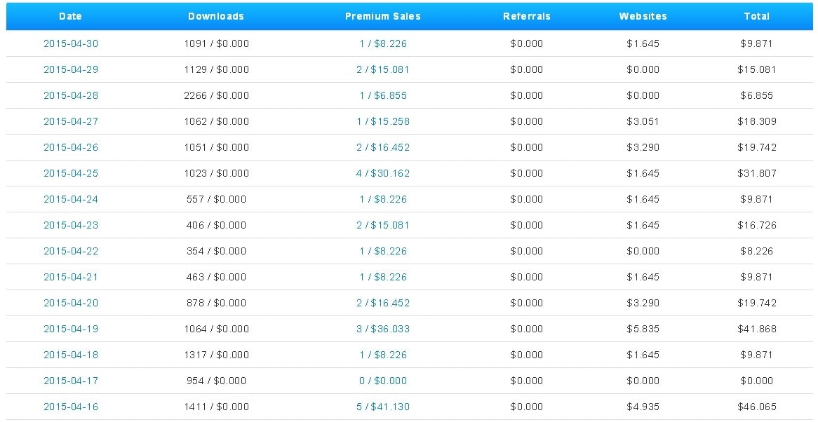Viewport: 818px width, 422px height.
Task: Click the Referrals column header
Action: tap(526, 16)
